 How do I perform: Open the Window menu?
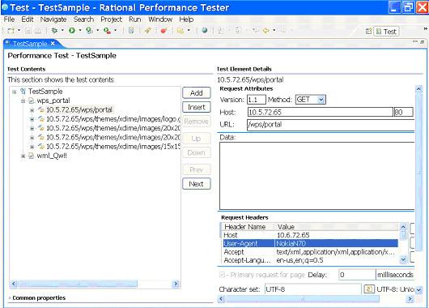160,19
